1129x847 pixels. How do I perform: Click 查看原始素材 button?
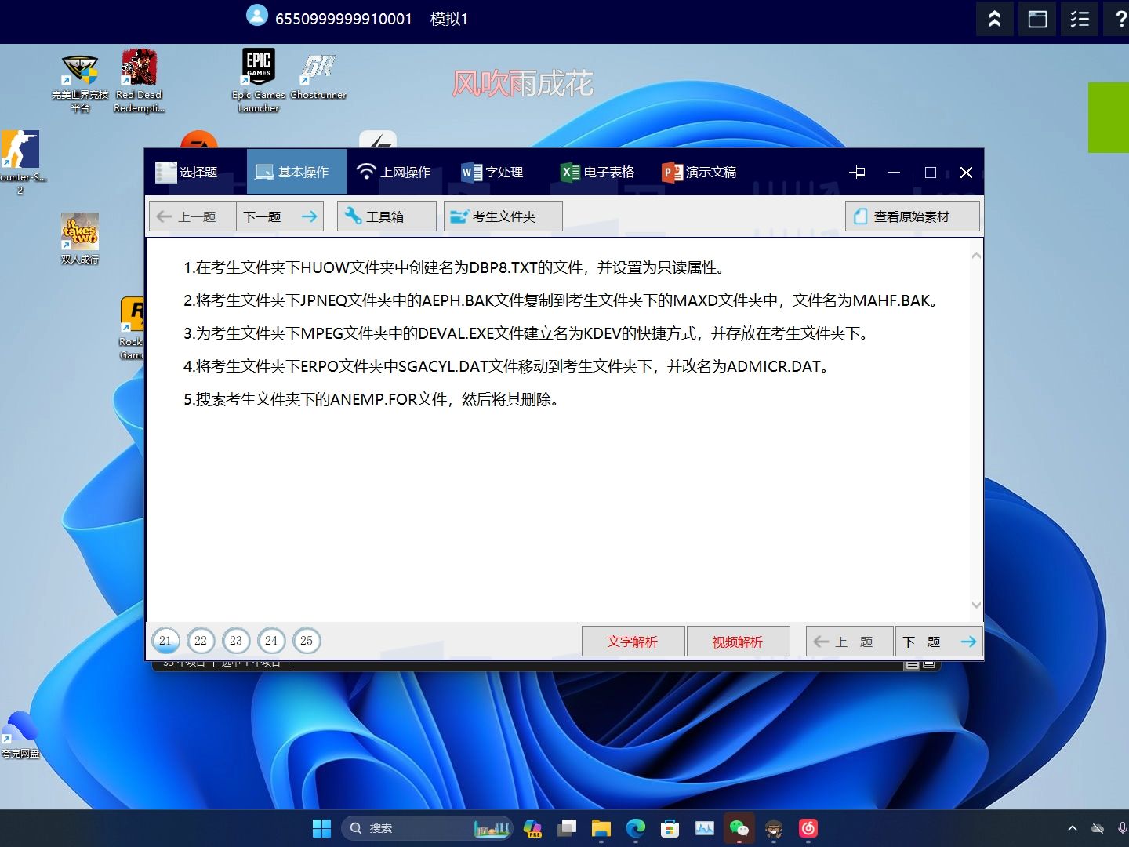tap(913, 216)
